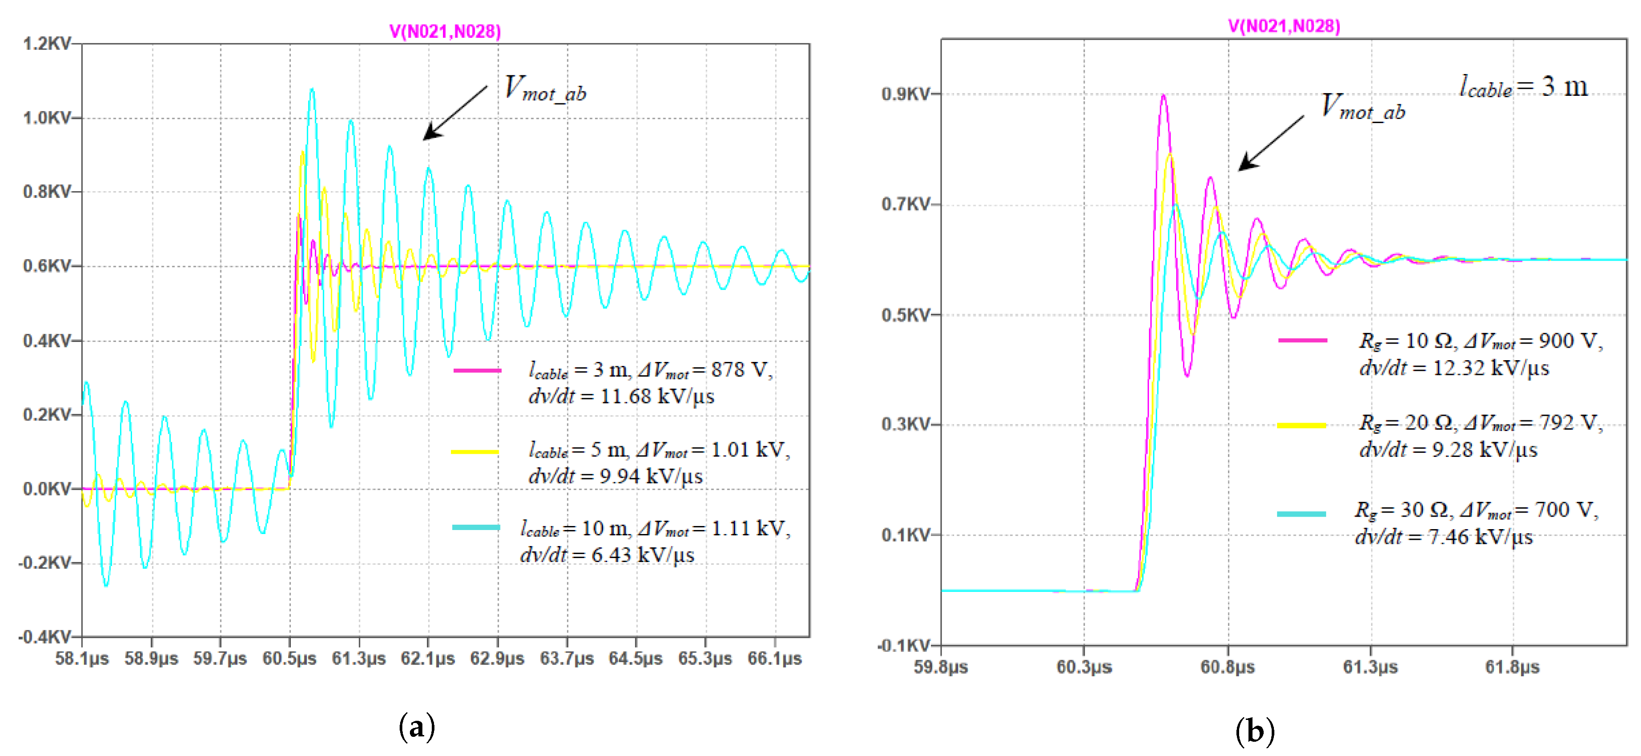Click the 0.9KV y-axis label in plot (b)
This screenshot has height=756, width=1641.
pyautogui.click(x=905, y=94)
